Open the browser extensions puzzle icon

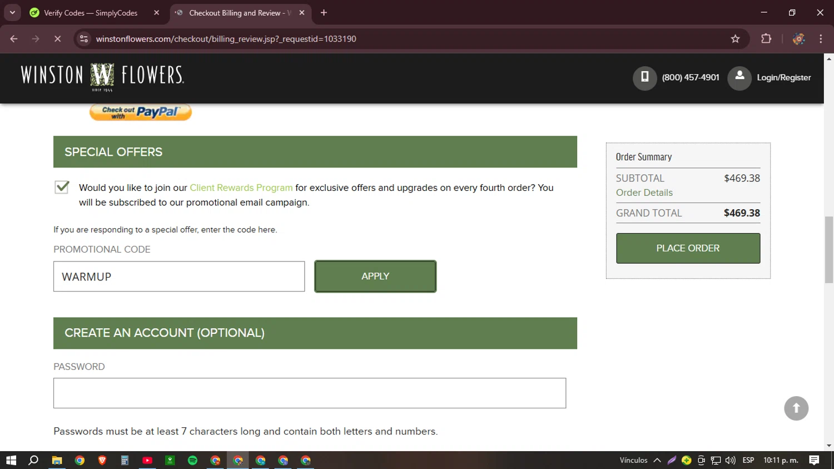pyautogui.click(x=766, y=39)
